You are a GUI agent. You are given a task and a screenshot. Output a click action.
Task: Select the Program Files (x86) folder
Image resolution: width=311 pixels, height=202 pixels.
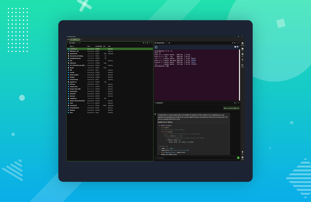[110, 89]
